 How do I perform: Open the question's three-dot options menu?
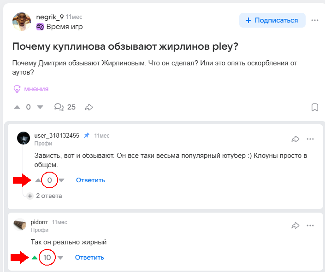click(x=315, y=20)
